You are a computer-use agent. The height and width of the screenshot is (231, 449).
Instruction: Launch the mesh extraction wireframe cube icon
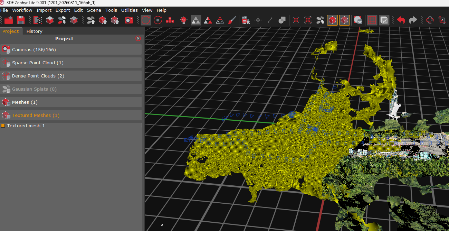pos(74,20)
